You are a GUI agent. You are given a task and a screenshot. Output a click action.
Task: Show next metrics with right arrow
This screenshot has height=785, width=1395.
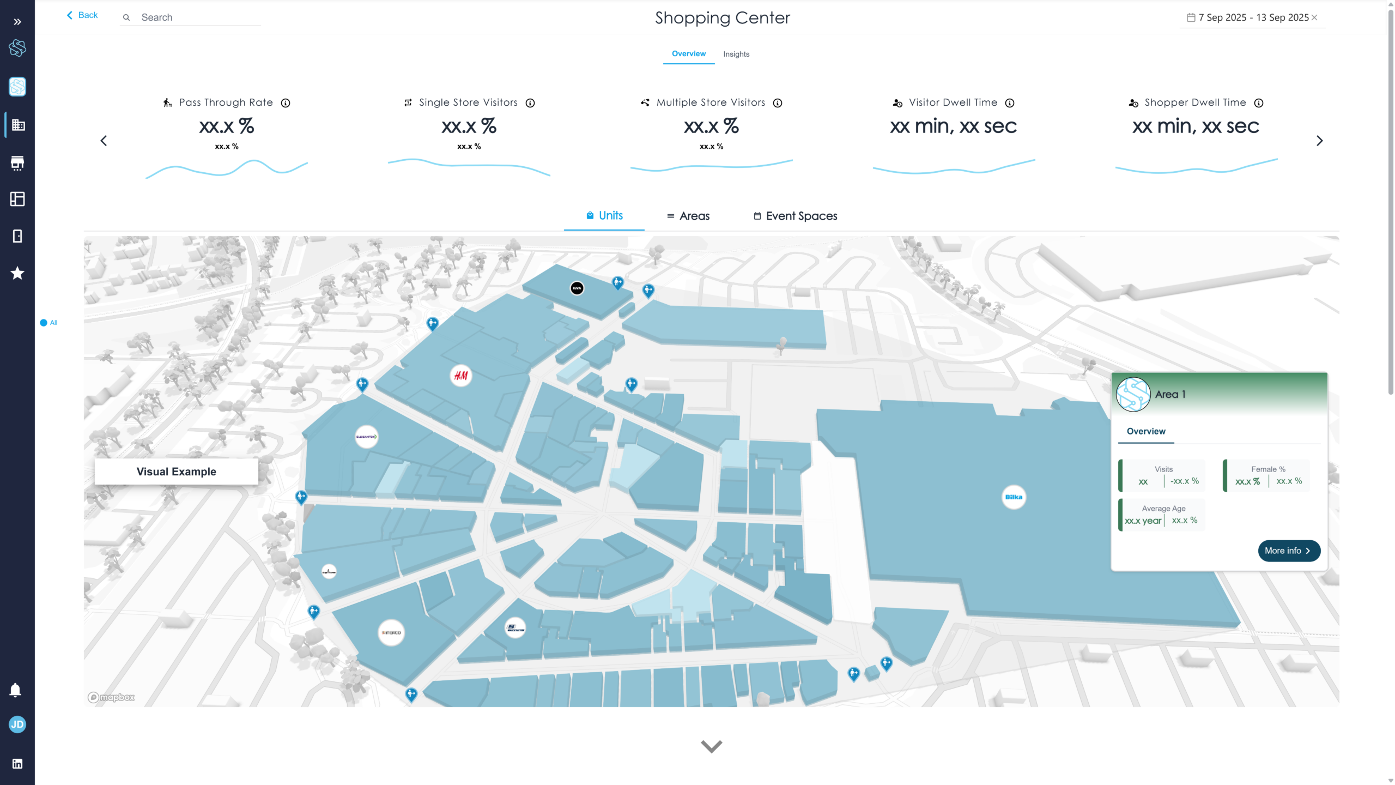(1319, 141)
